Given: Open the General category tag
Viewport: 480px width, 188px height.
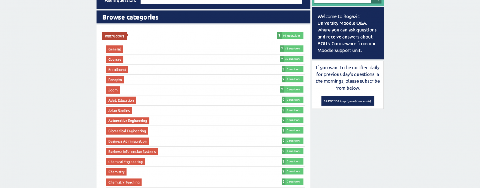Looking at the screenshot, I should (x=114, y=49).
